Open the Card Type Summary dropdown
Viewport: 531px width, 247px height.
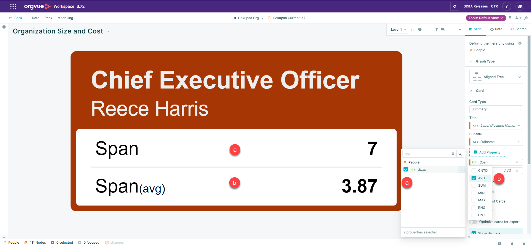pos(496,109)
